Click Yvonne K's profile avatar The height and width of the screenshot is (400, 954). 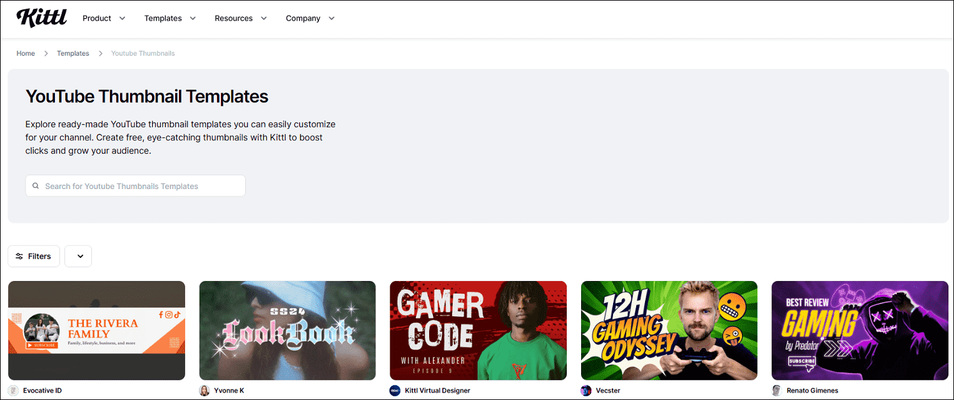pyautogui.click(x=204, y=390)
